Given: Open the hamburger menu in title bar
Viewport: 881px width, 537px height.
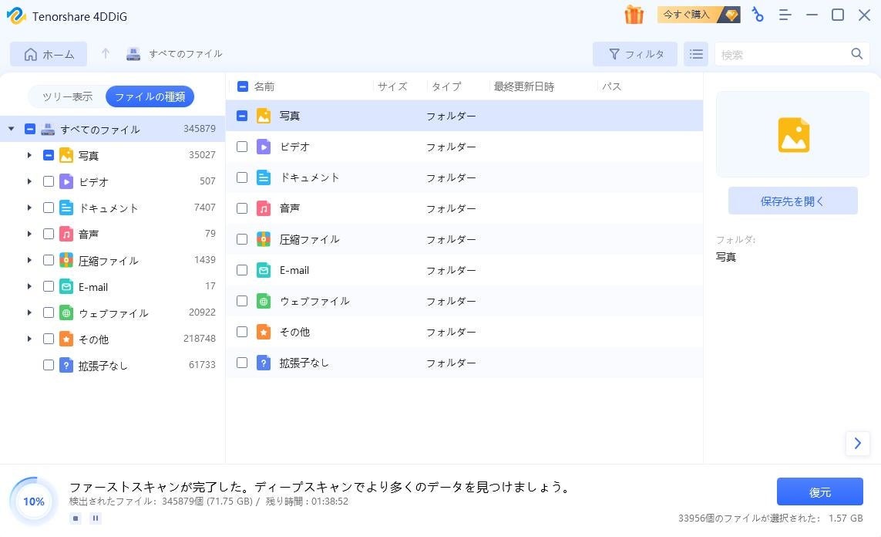Looking at the screenshot, I should (785, 15).
